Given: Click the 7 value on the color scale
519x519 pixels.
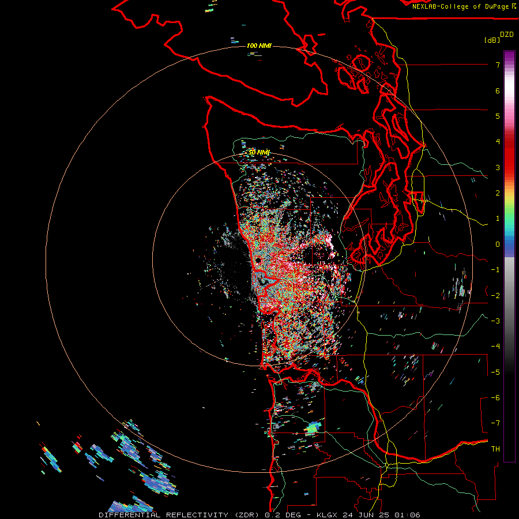Looking at the screenshot, I should pos(498,65).
